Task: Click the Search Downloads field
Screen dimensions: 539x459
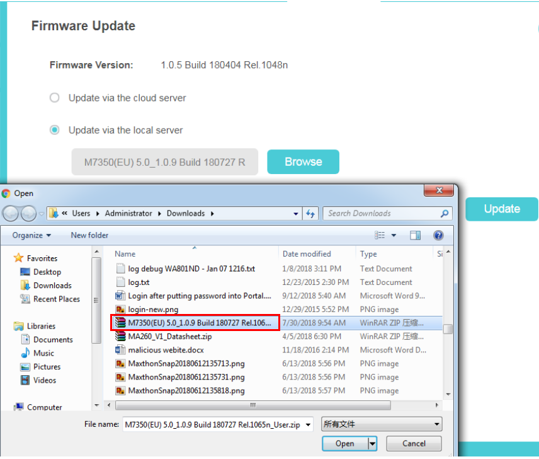Action: pos(387,214)
